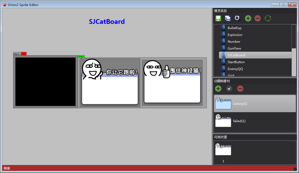Select the Explosion sprite entry
This screenshot has width=299, height=173.
click(235, 35)
